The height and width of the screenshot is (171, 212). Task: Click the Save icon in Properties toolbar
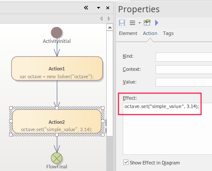122,23
